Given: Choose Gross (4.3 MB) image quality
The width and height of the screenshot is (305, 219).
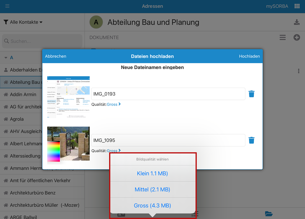Looking at the screenshot, I should [152, 205].
